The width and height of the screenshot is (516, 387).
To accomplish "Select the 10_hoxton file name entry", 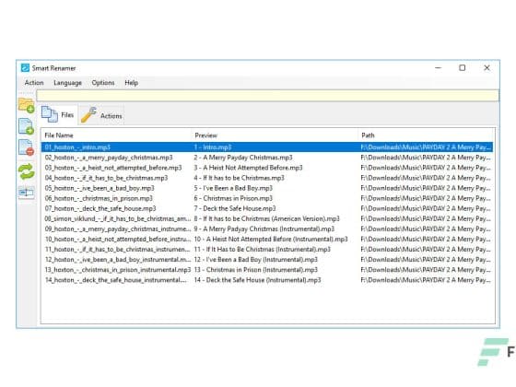I will [x=118, y=239].
